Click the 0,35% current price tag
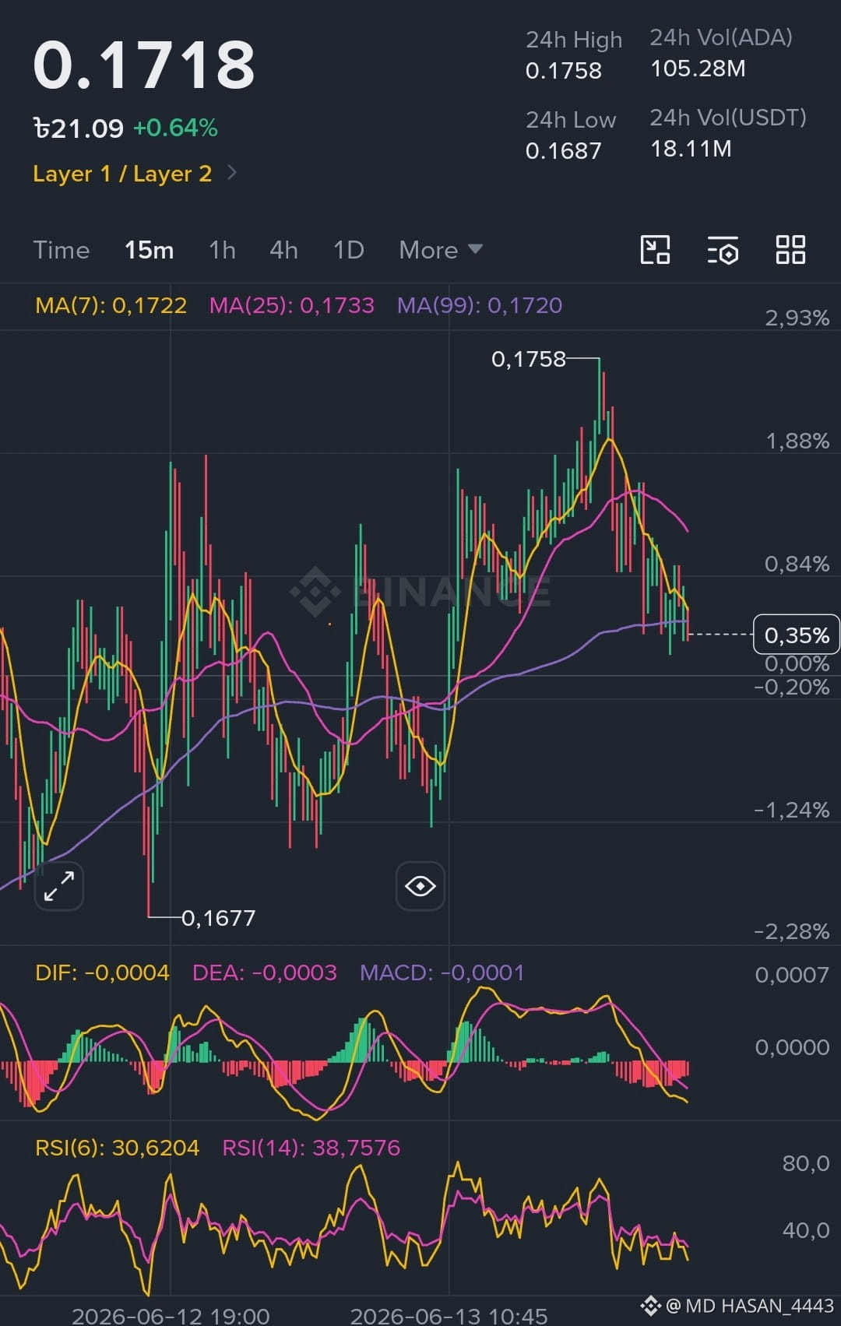This screenshot has width=841, height=1326. click(x=797, y=635)
